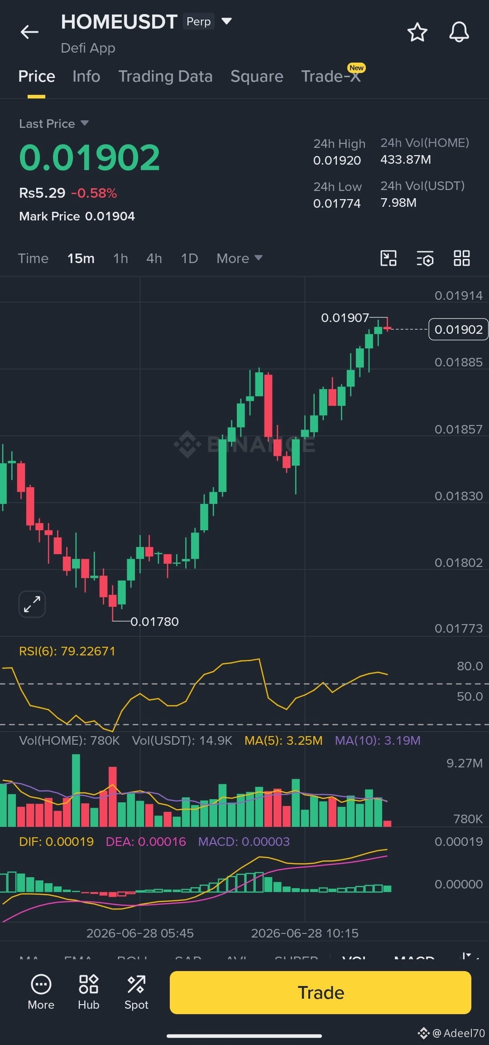Open the More timeframes dropdown
The image size is (489, 1045).
click(x=240, y=258)
